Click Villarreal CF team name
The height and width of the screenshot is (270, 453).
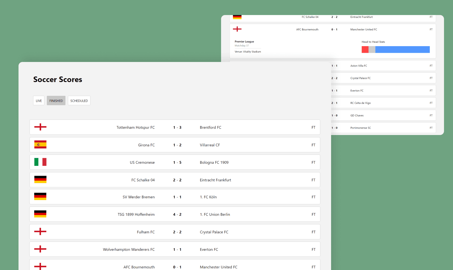click(x=210, y=145)
